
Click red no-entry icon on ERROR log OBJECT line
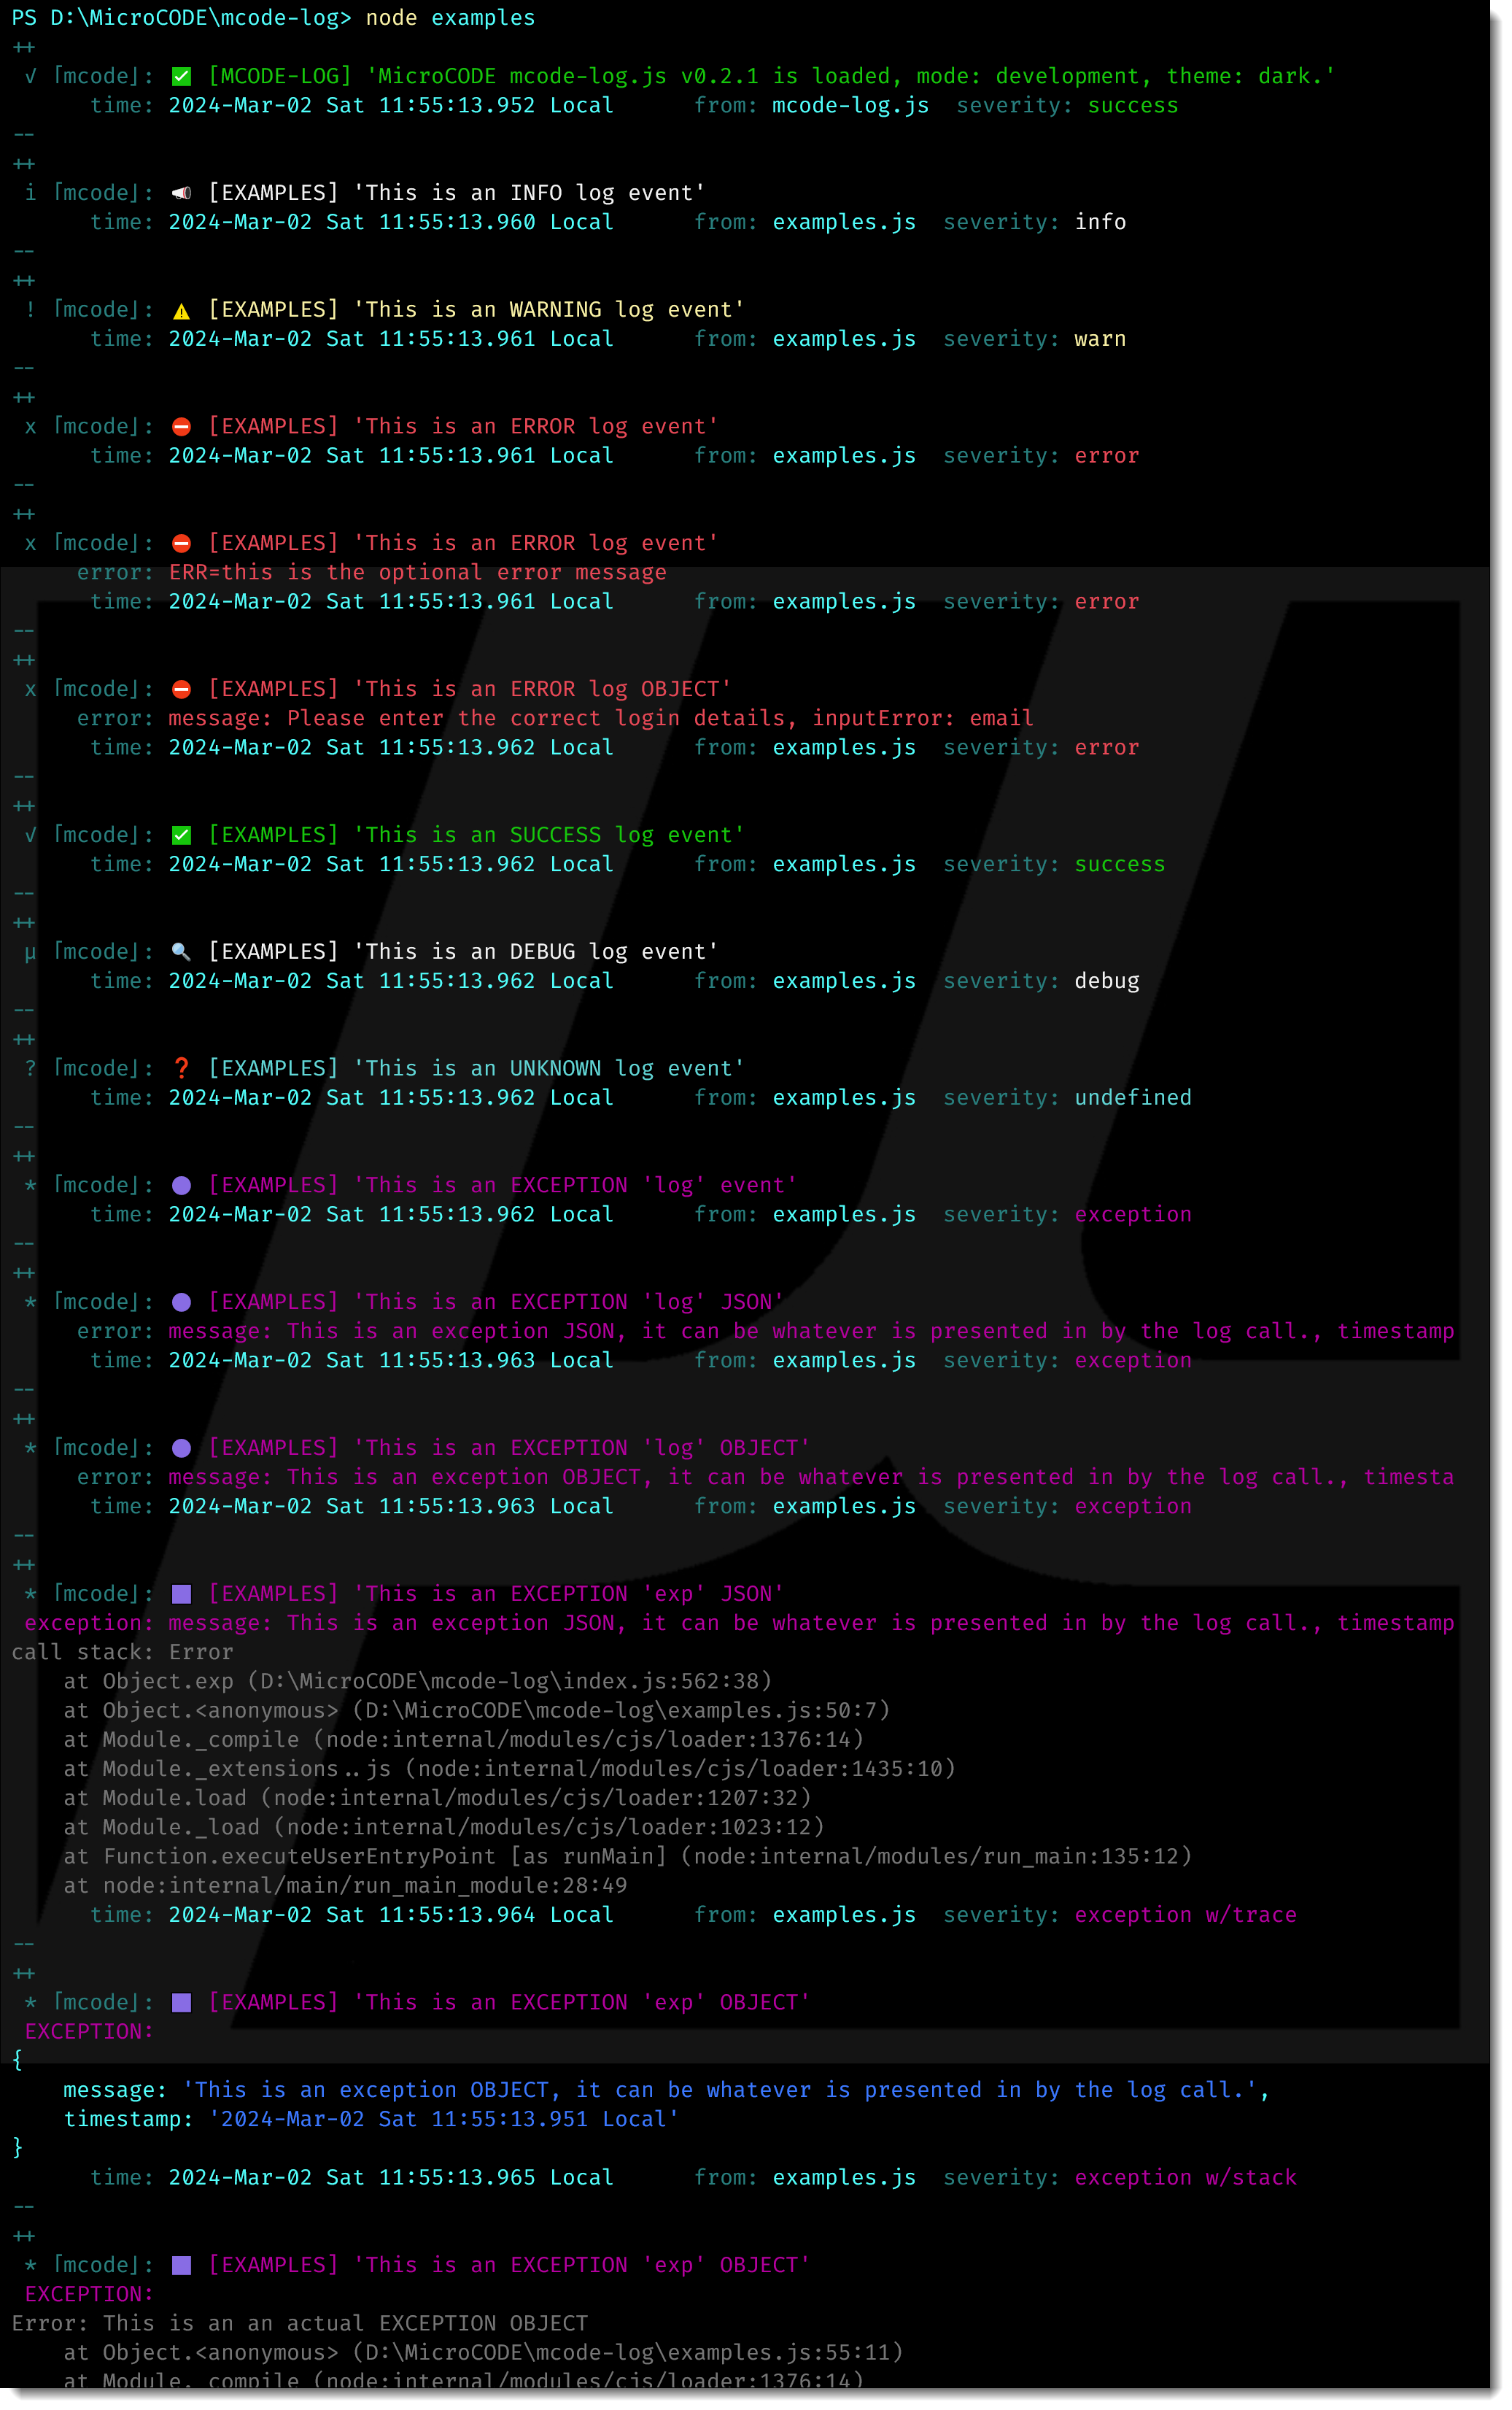(x=181, y=690)
